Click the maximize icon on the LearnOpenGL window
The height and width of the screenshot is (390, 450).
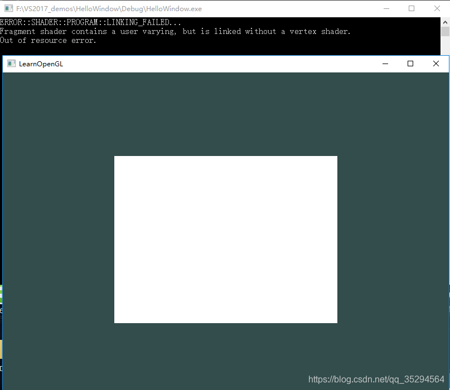click(x=410, y=64)
